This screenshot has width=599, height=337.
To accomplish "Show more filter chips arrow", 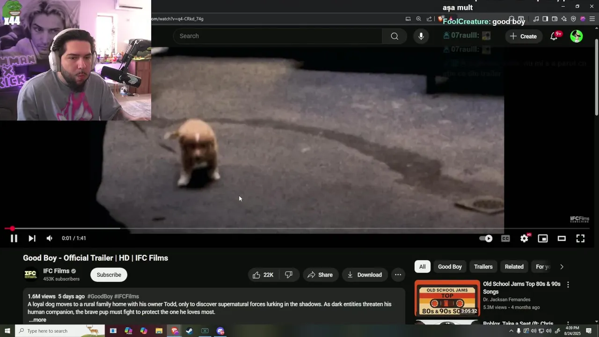I will click(562, 267).
